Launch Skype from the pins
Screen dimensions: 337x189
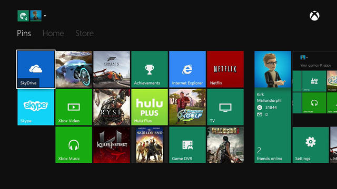36,107
